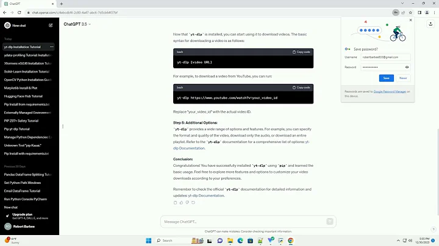The height and width of the screenshot is (246, 439).
Task: Open a new browser tab
Action: pos(62,4)
